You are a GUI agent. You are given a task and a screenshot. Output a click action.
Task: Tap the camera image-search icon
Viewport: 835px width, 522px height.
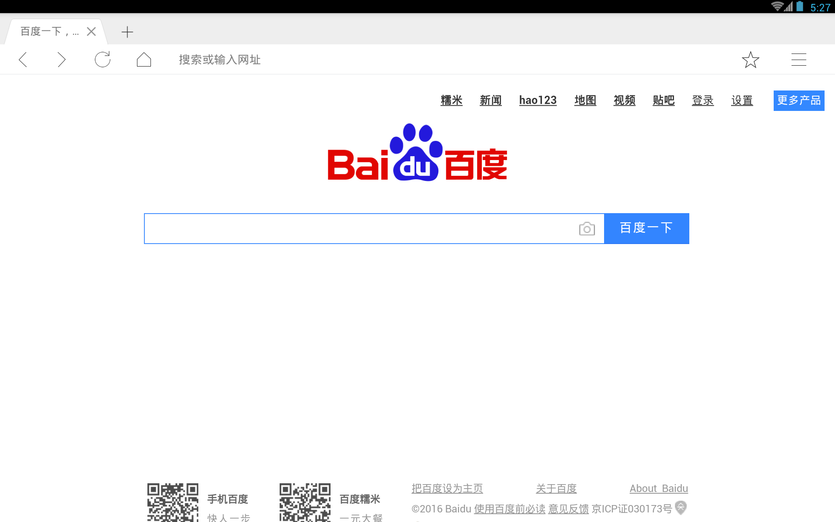pos(587,228)
